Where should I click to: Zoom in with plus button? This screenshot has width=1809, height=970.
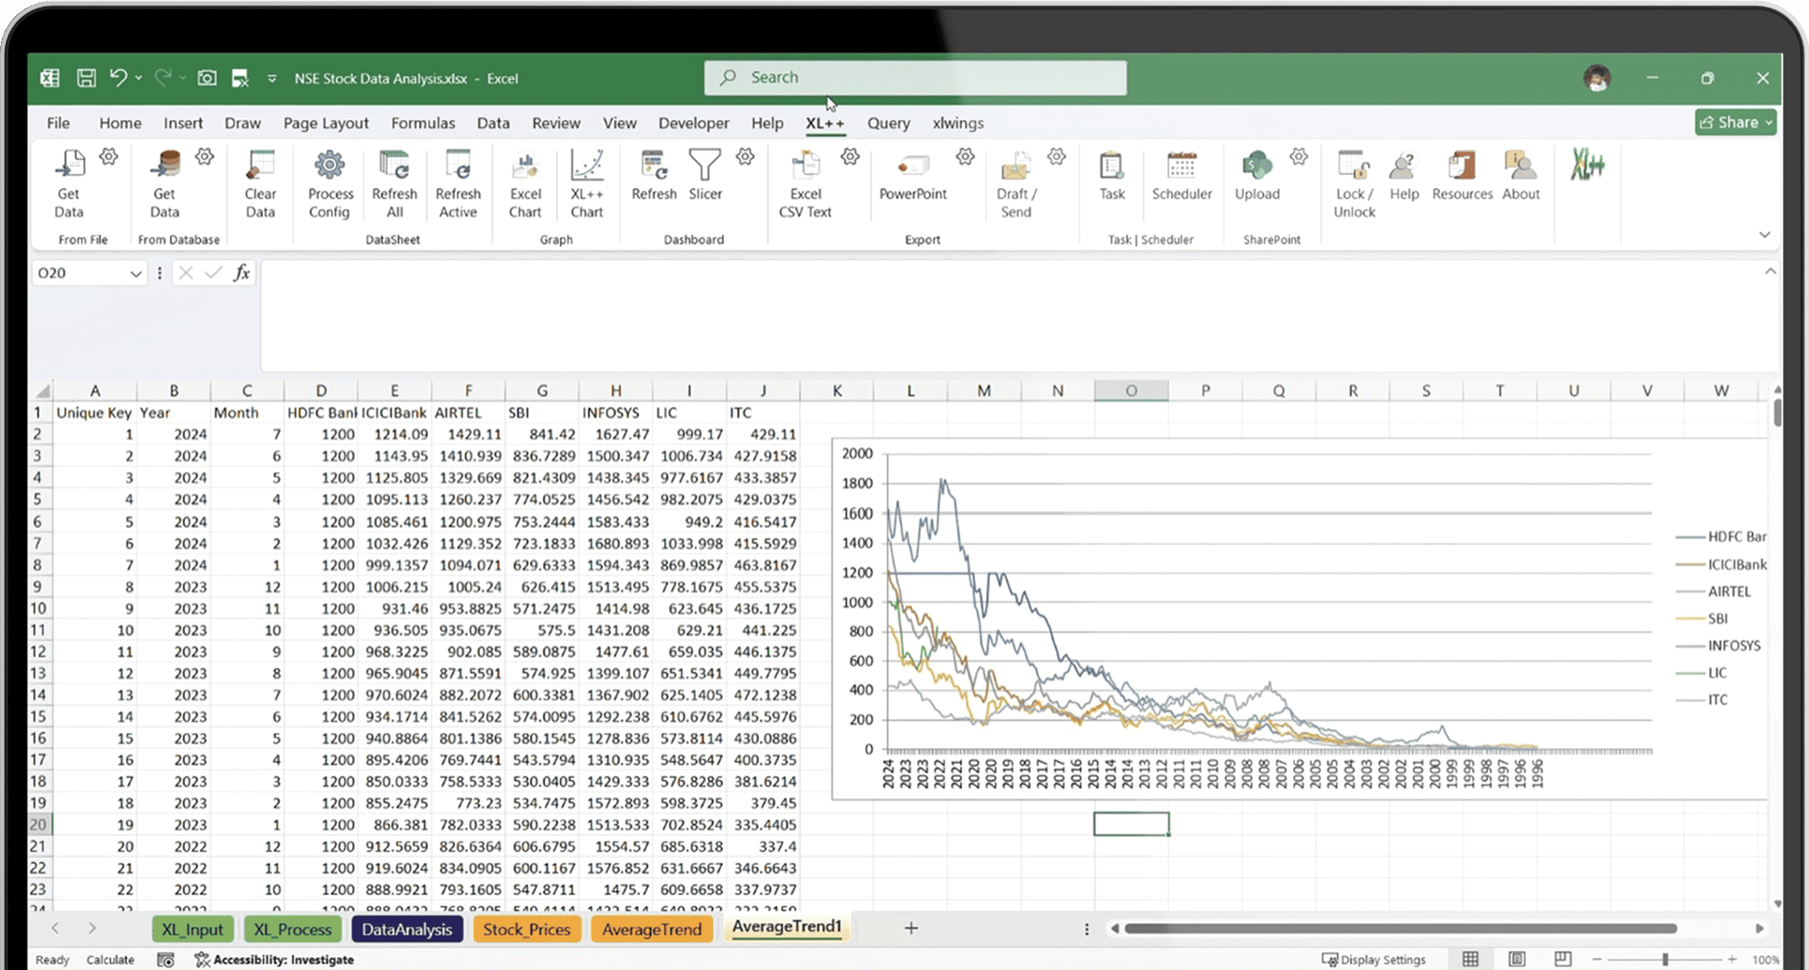(x=1731, y=959)
